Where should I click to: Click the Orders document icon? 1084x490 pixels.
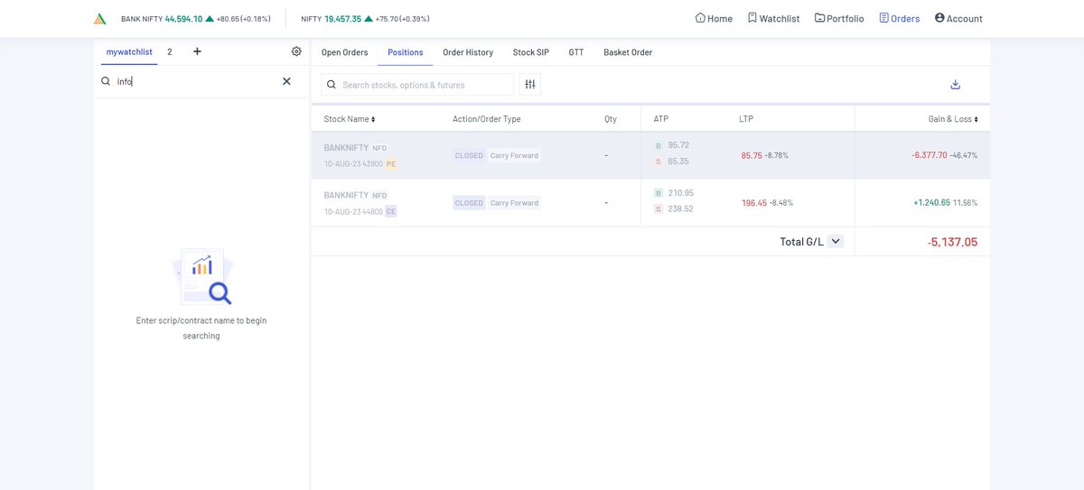[883, 18]
